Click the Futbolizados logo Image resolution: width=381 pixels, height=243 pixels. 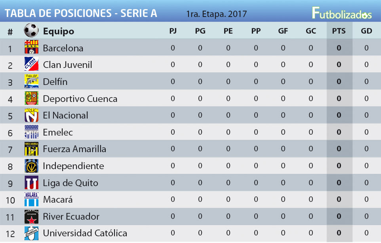[342, 13]
